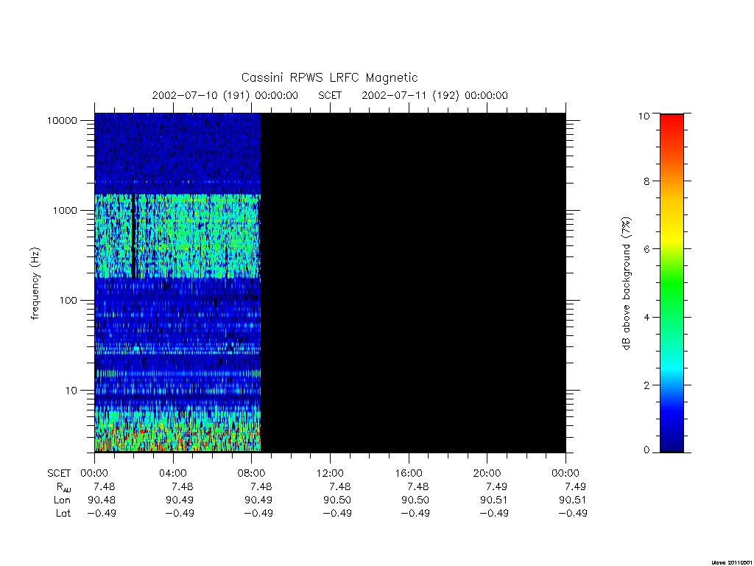Click the color bar tick label '4'
The image size is (754, 566).
click(x=646, y=317)
